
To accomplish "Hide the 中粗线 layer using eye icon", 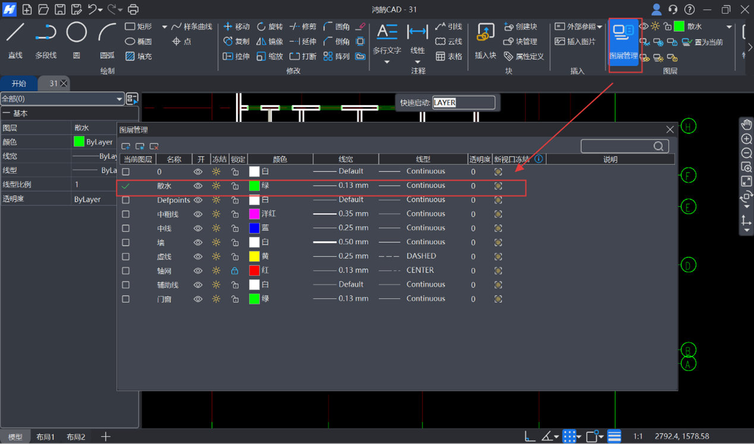I will tap(198, 214).
